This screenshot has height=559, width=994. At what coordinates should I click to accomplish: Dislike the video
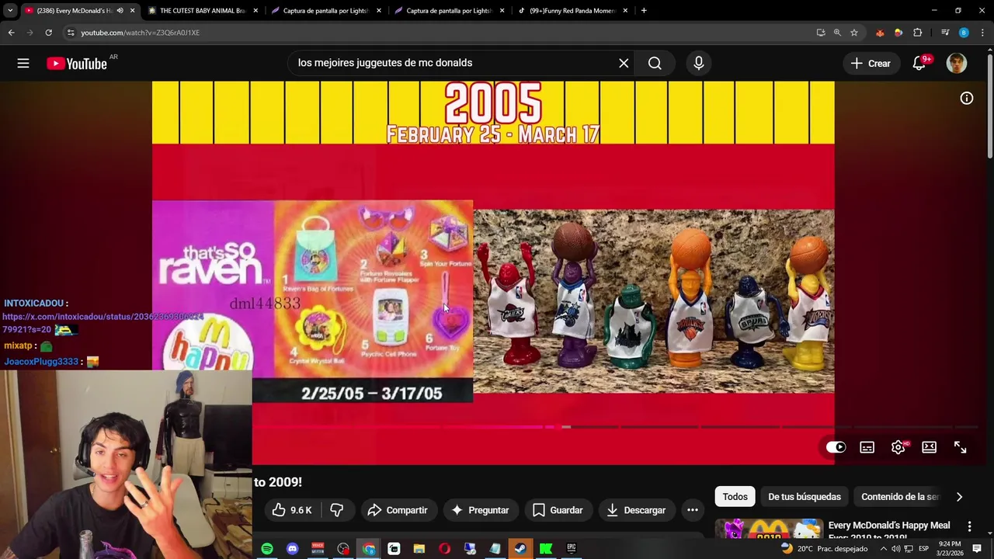pos(337,510)
